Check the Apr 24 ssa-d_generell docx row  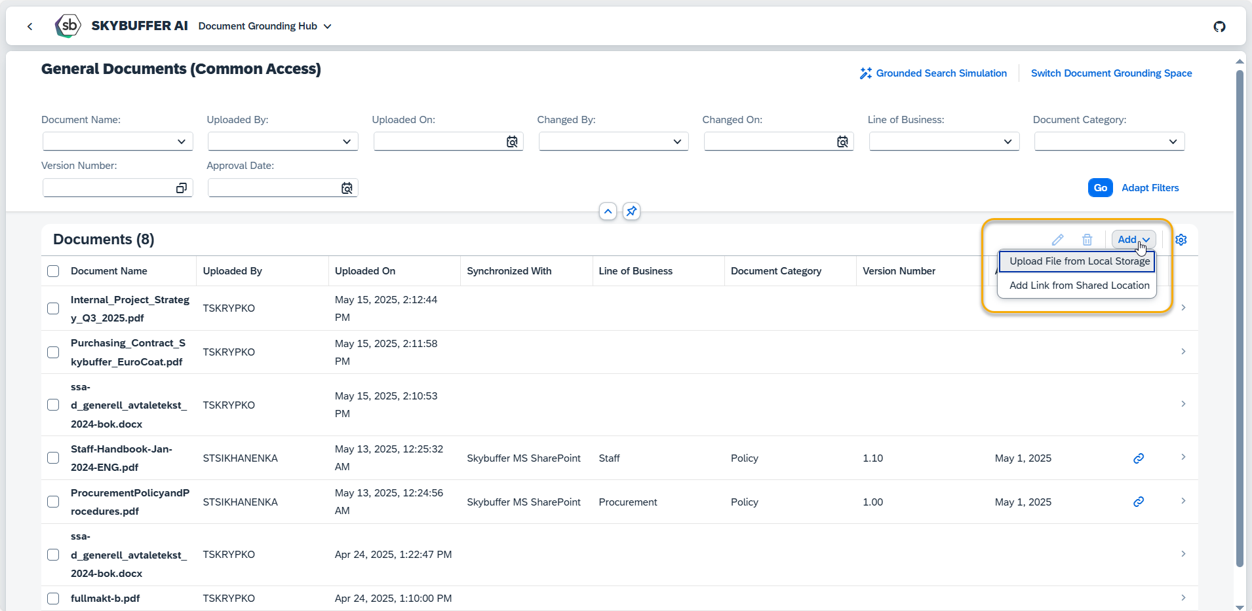pos(53,555)
